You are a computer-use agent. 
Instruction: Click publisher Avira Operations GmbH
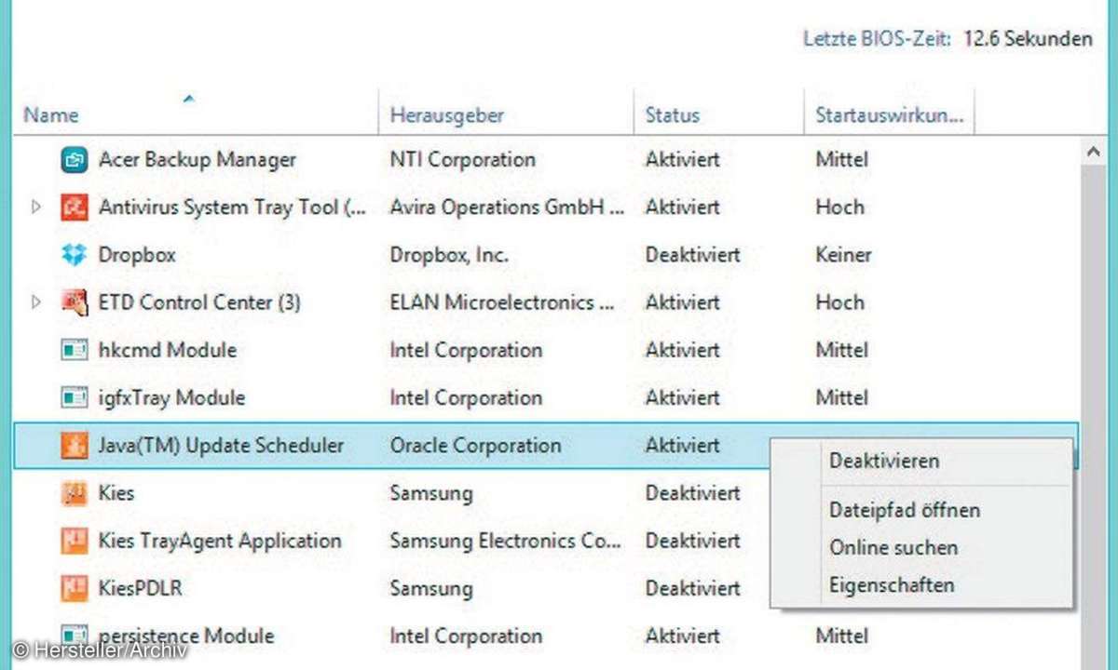[507, 208]
